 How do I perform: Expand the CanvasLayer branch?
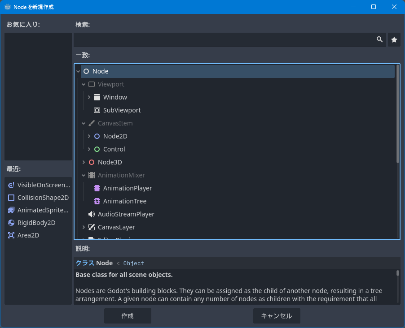coord(84,227)
